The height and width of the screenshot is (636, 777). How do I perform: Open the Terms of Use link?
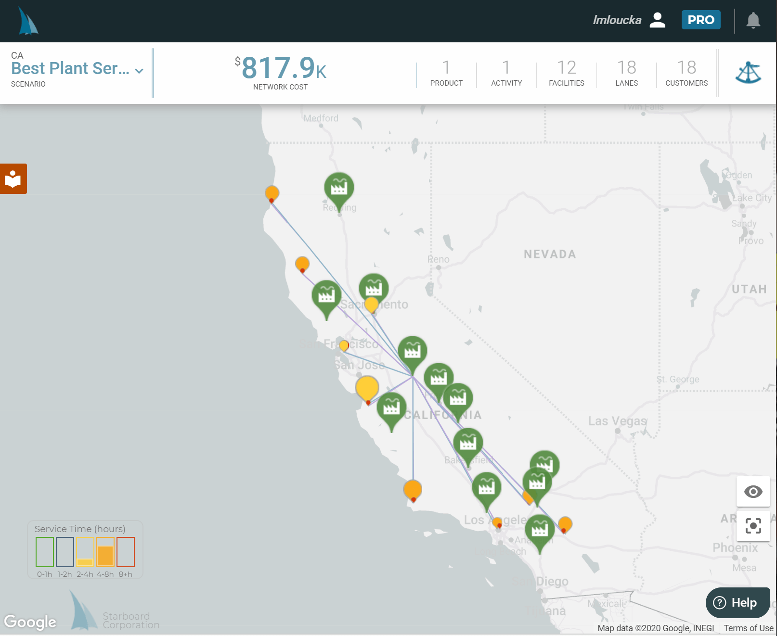click(748, 628)
